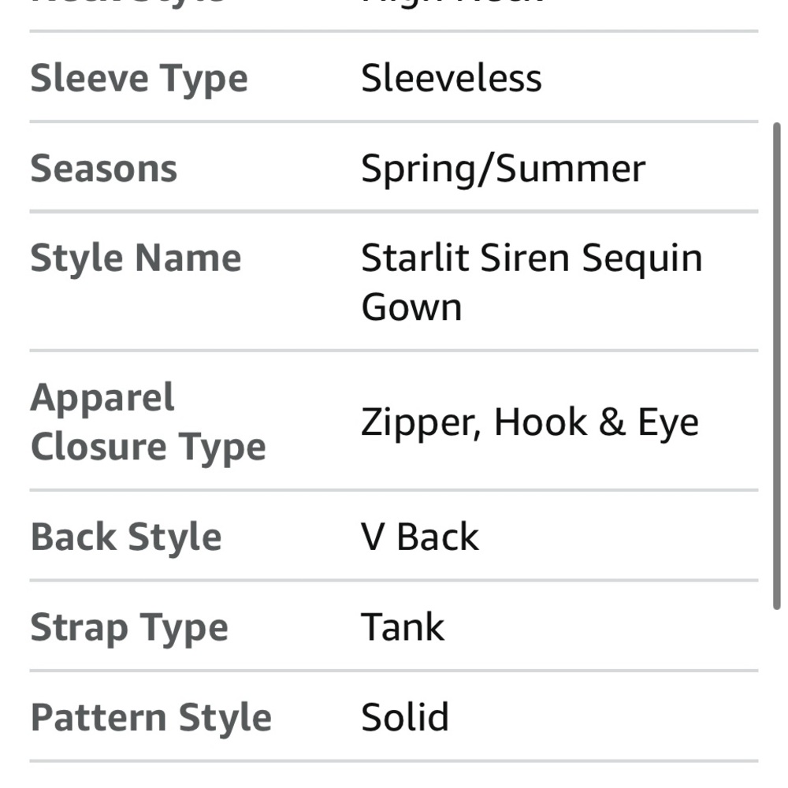Select the Starlit Siren Sequin text line
788x788 pixels.
[531, 258]
